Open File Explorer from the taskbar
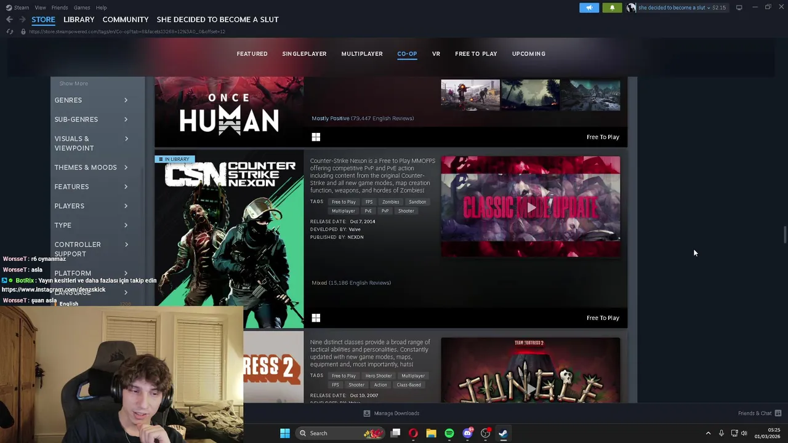The height and width of the screenshot is (443, 788). pos(431,433)
